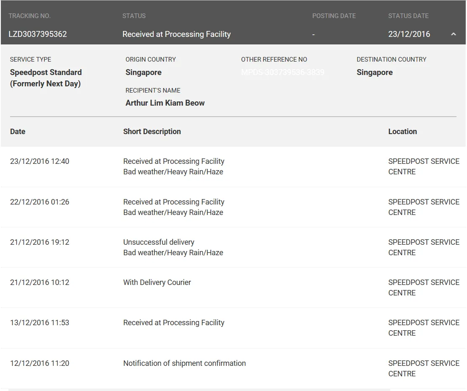This screenshot has width=467, height=391.
Task: Select the faded other reference number MPDS-303739536-3839
Action: click(282, 73)
